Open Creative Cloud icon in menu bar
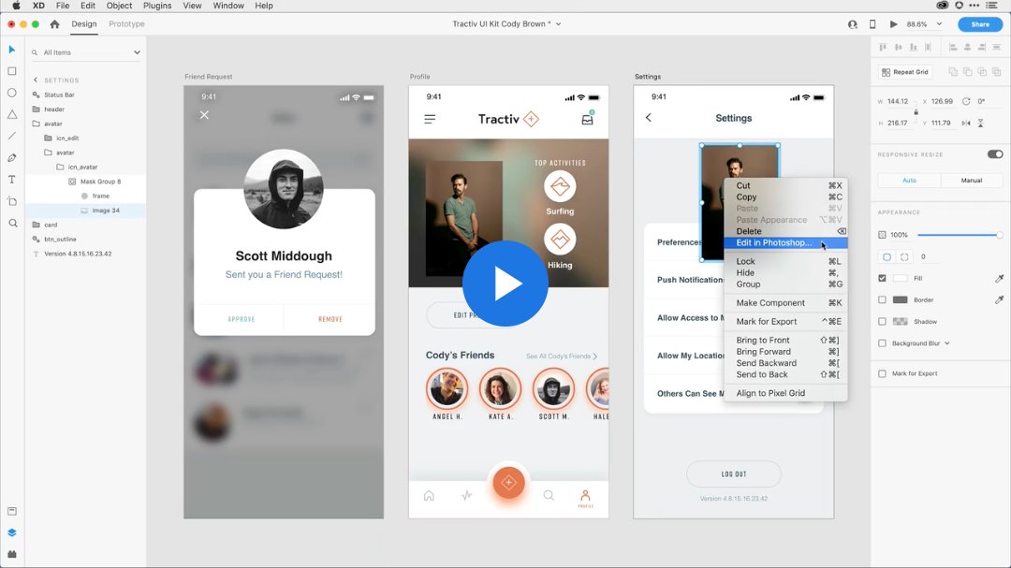 coord(942,6)
